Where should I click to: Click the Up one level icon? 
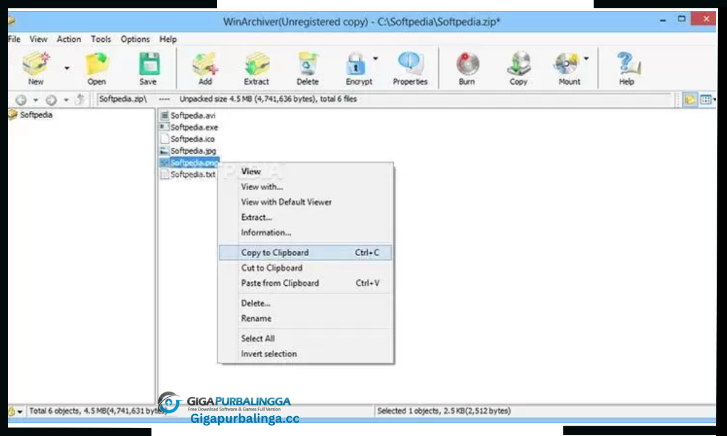click(79, 100)
